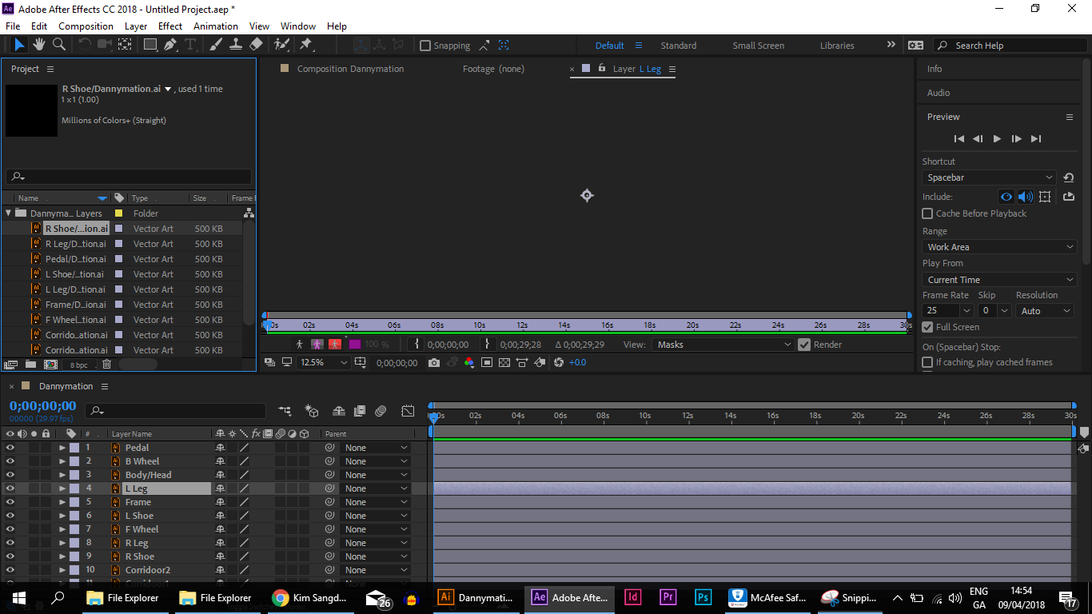Click delete trash icon in Project panel

pos(106,364)
